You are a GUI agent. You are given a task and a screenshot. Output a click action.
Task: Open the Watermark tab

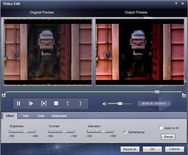tap(59, 116)
